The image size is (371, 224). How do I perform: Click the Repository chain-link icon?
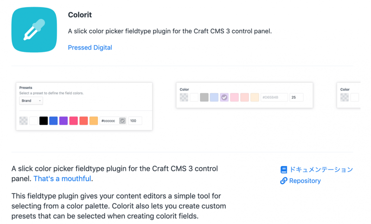[x=284, y=181]
